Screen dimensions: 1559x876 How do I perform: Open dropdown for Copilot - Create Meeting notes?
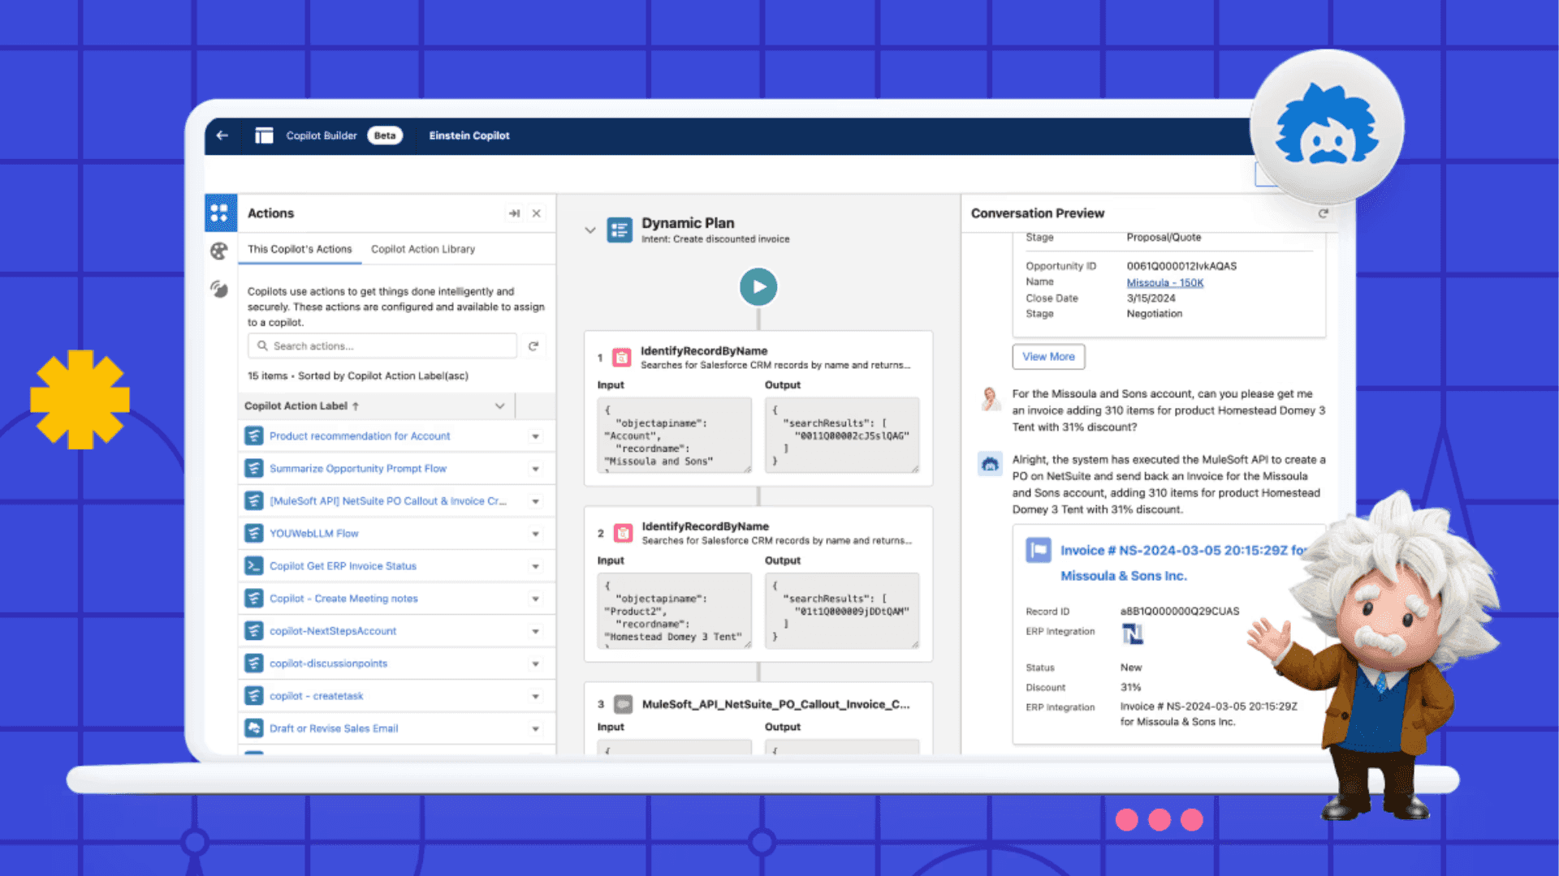536,599
